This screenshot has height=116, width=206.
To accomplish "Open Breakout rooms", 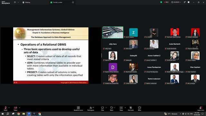I will pos(79,109).
